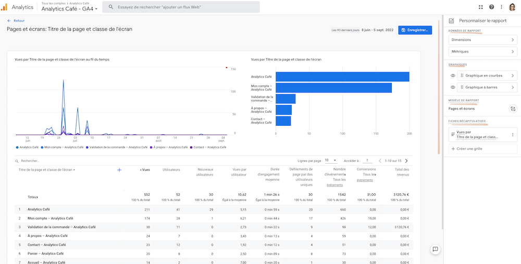Click the drag handle for Graphique à barres
Screen dimensions: 521x264
pos(462,87)
